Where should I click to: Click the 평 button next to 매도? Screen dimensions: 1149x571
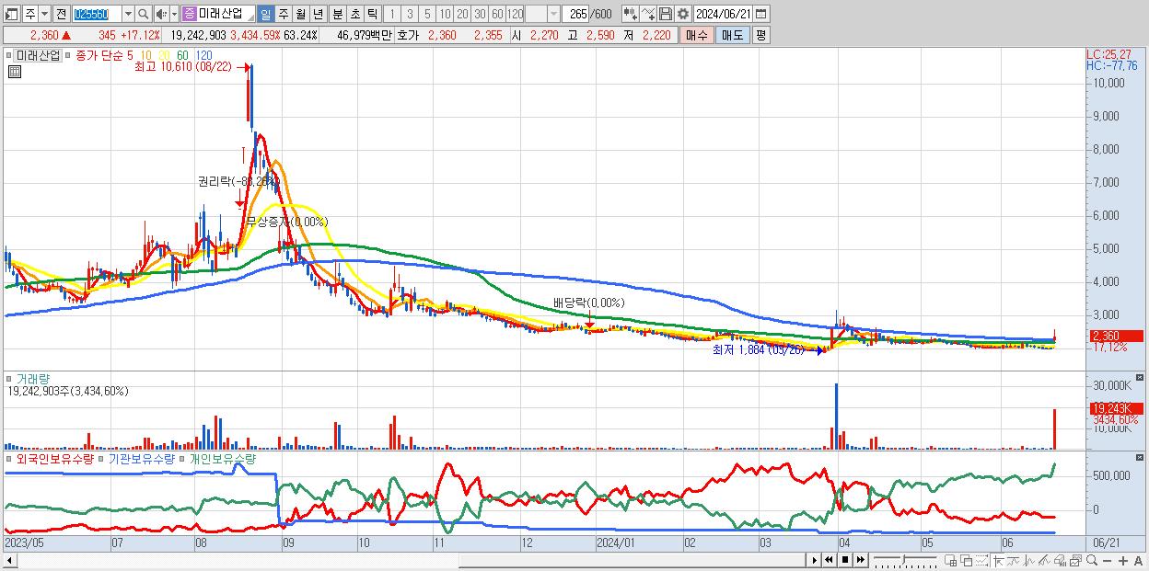click(x=760, y=35)
